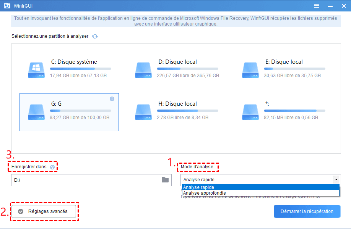Screen dimensions: 351x229
Task: Refresh the partition list
Action: (95, 36)
